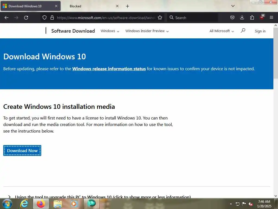The image size is (278, 209).
Task: Show site security padlock info
Action: click(52, 17)
